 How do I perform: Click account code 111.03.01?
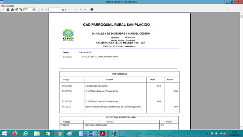(x=67, y=107)
